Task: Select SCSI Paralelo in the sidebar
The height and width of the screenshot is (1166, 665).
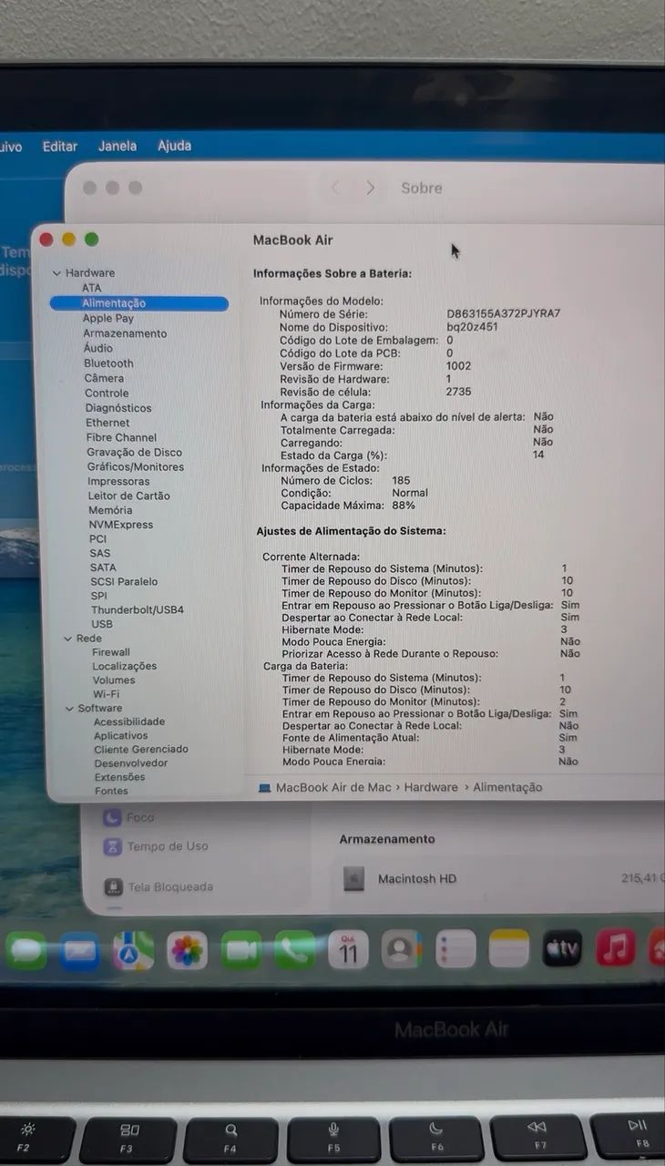Action: click(124, 581)
